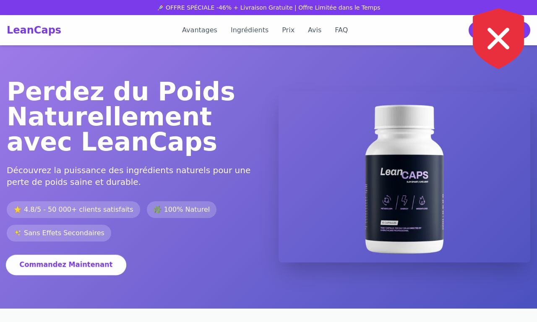Click the 30 Capsules tag on bottle label

[389, 223]
